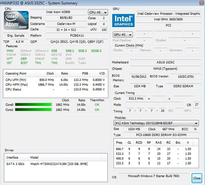205x185 pixels.
Task: Click the ECC value N field
Action: click(195, 129)
